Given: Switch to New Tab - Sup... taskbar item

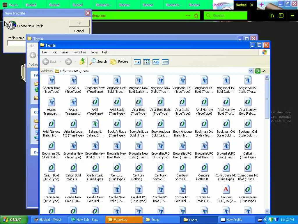Looking at the screenshot, I should click(x=86, y=220).
